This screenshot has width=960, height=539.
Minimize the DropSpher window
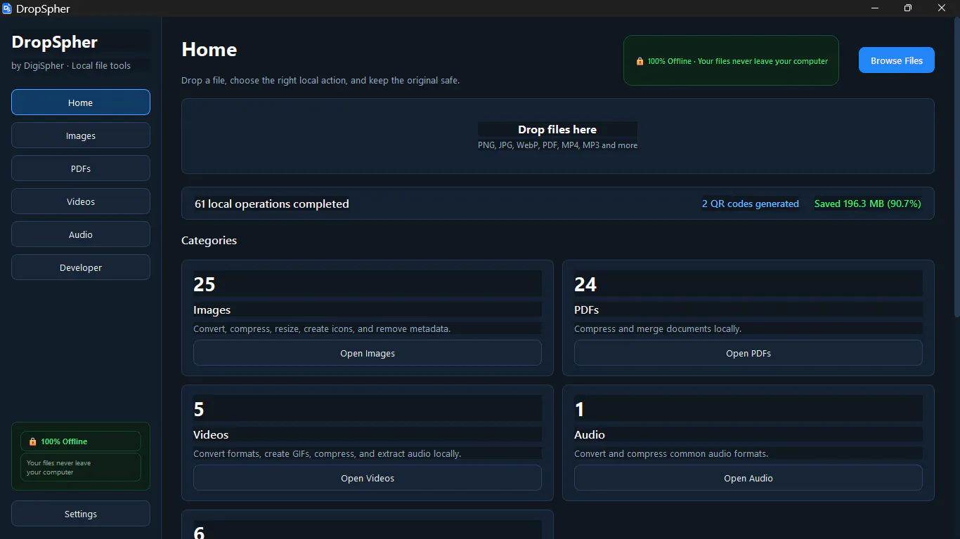(876, 8)
